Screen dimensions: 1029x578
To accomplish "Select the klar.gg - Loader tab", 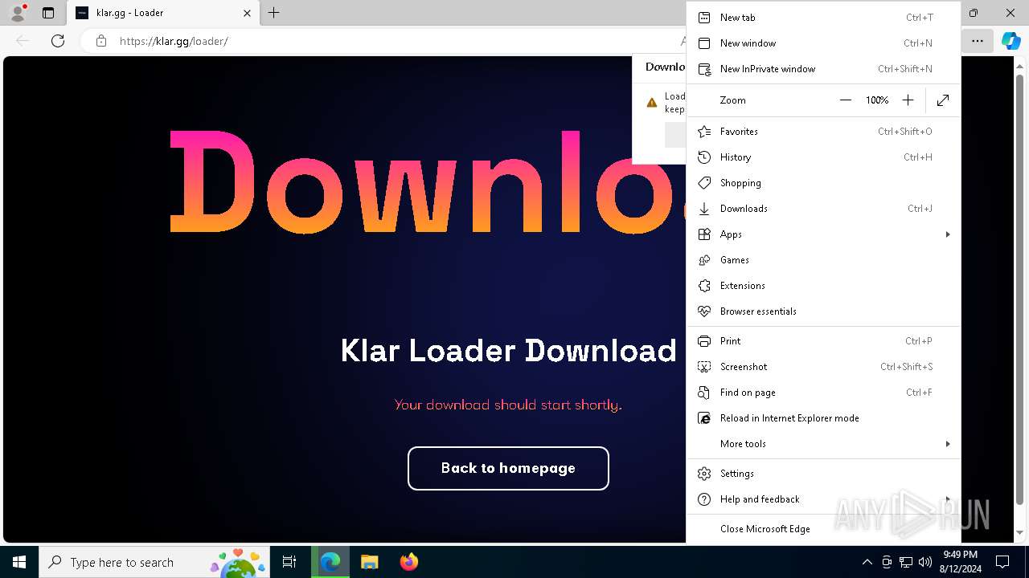I will 163,13.
